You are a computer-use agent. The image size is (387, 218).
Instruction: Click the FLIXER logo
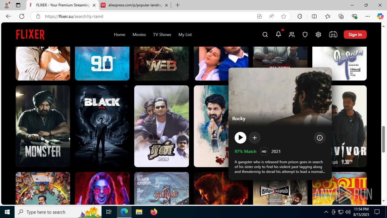tap(30, 35)
